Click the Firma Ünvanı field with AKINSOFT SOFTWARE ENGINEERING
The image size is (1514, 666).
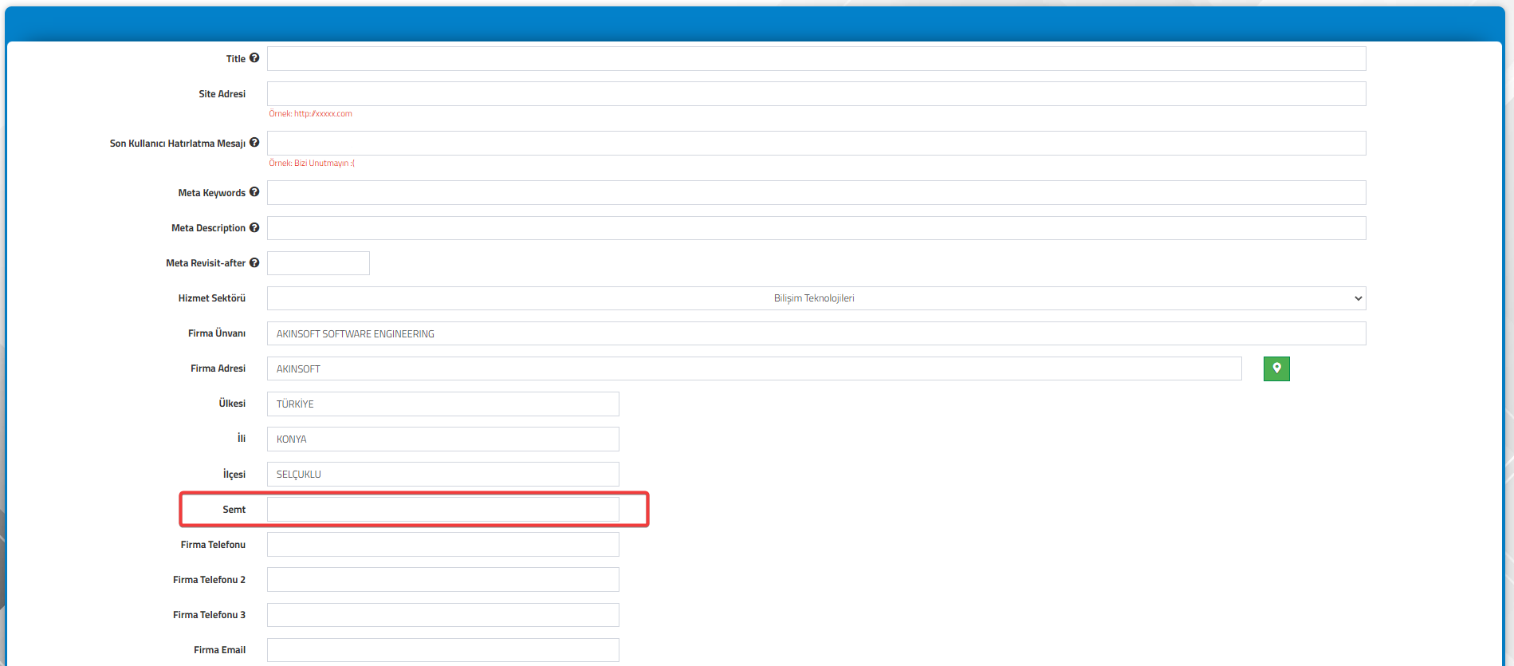[x=816, y=333]
